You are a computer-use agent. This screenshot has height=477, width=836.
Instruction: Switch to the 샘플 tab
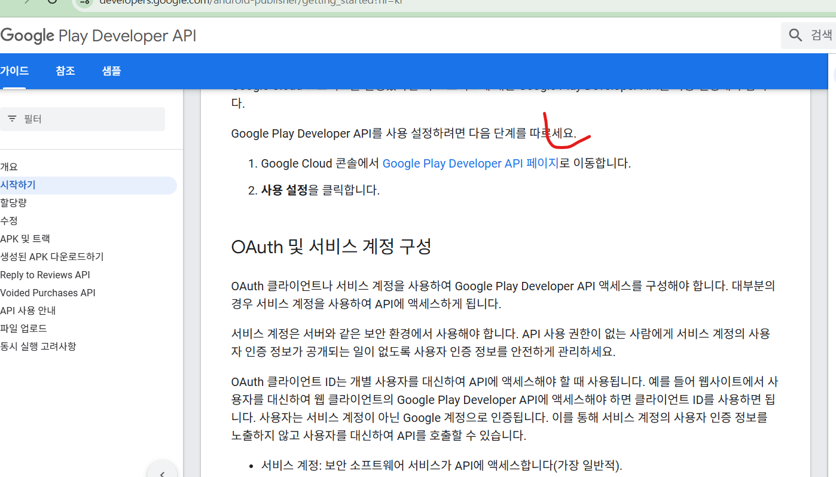(112, 71)
